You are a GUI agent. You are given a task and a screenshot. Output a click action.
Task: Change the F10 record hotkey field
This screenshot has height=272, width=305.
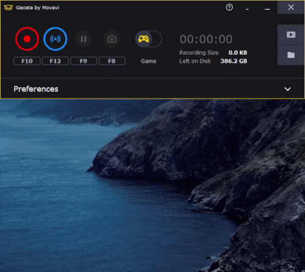click(x=27, y=61)
